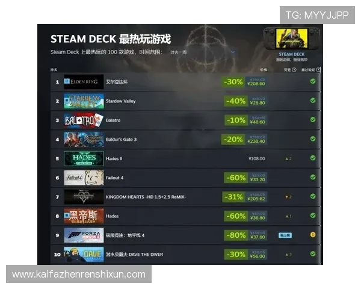
Task: Click Forza Horizon 4 yellow info icon
Action: point(313,235)
